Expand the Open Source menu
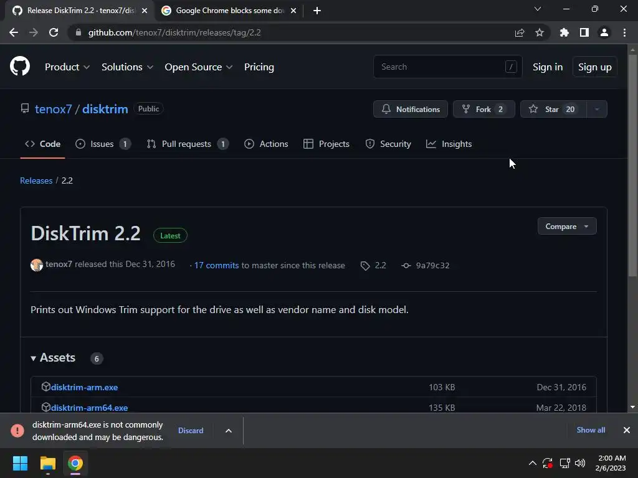638x478 pixels. tap(199, 67)
